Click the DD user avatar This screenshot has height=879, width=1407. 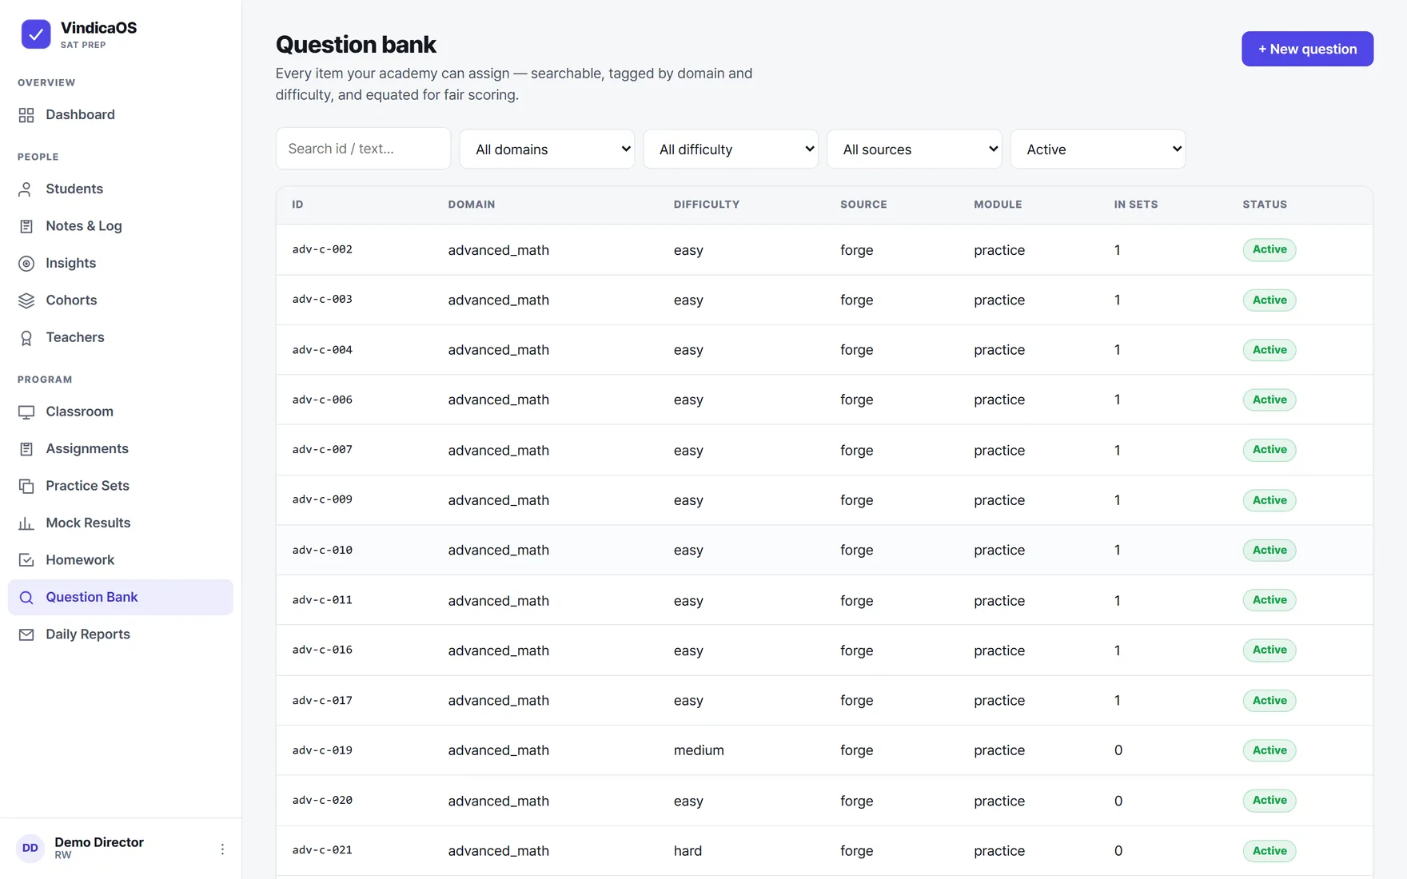(x=30, y=848)
